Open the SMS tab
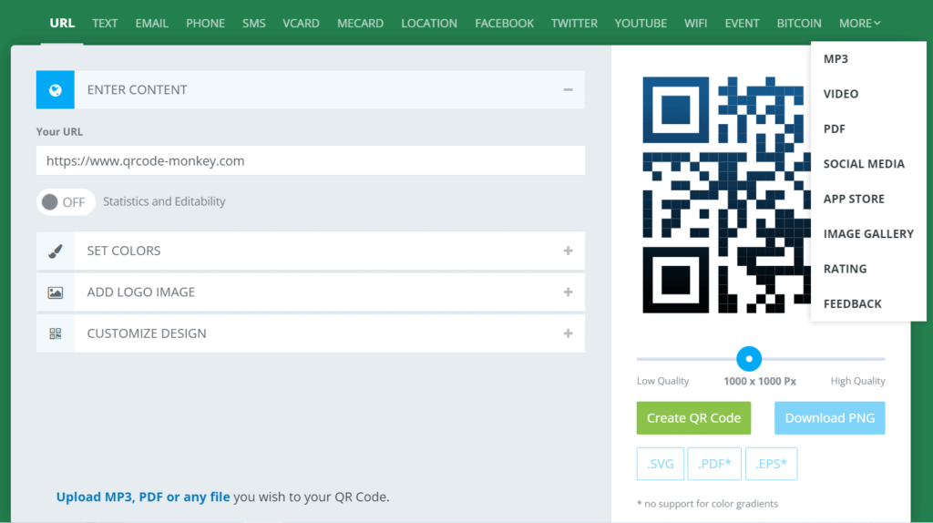The height and width of the screenshot is (523, 933). [x=254, y=23]
